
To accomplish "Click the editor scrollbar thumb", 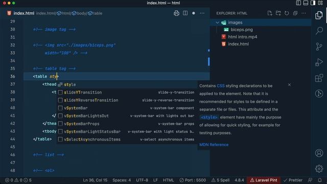I will (209, 61).
